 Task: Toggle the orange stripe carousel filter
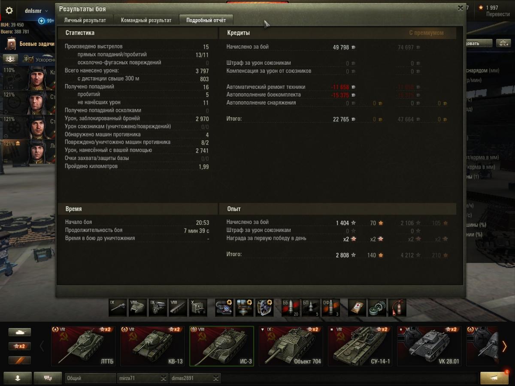[x=20, y=360]
